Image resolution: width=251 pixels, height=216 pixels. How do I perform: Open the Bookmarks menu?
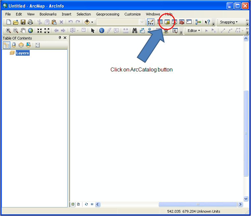pos(48,14)
